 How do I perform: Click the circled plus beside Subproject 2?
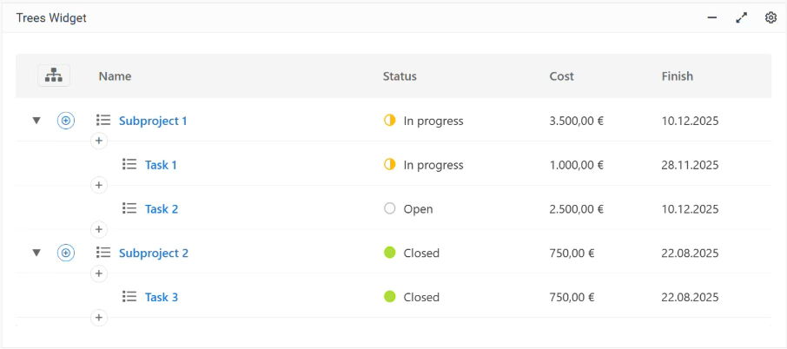(66, 253)
